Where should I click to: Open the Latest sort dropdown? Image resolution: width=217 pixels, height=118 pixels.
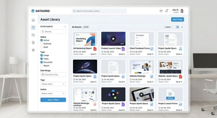coord(169,27)
